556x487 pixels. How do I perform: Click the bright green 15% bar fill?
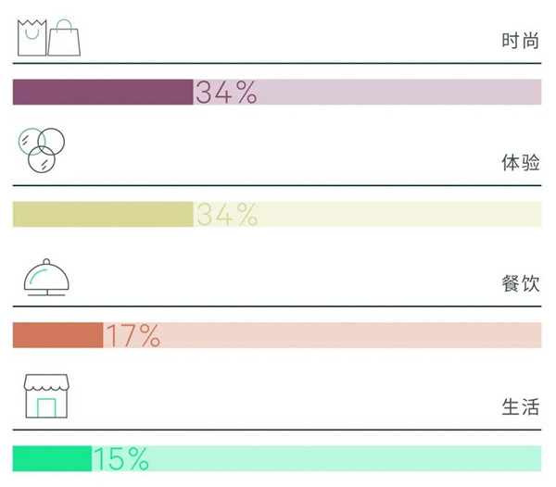[x=52, y=458]
